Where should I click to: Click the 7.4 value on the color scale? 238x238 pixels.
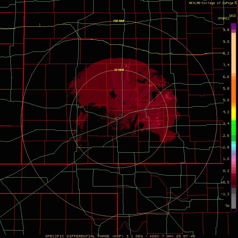[x=226, y=65]
